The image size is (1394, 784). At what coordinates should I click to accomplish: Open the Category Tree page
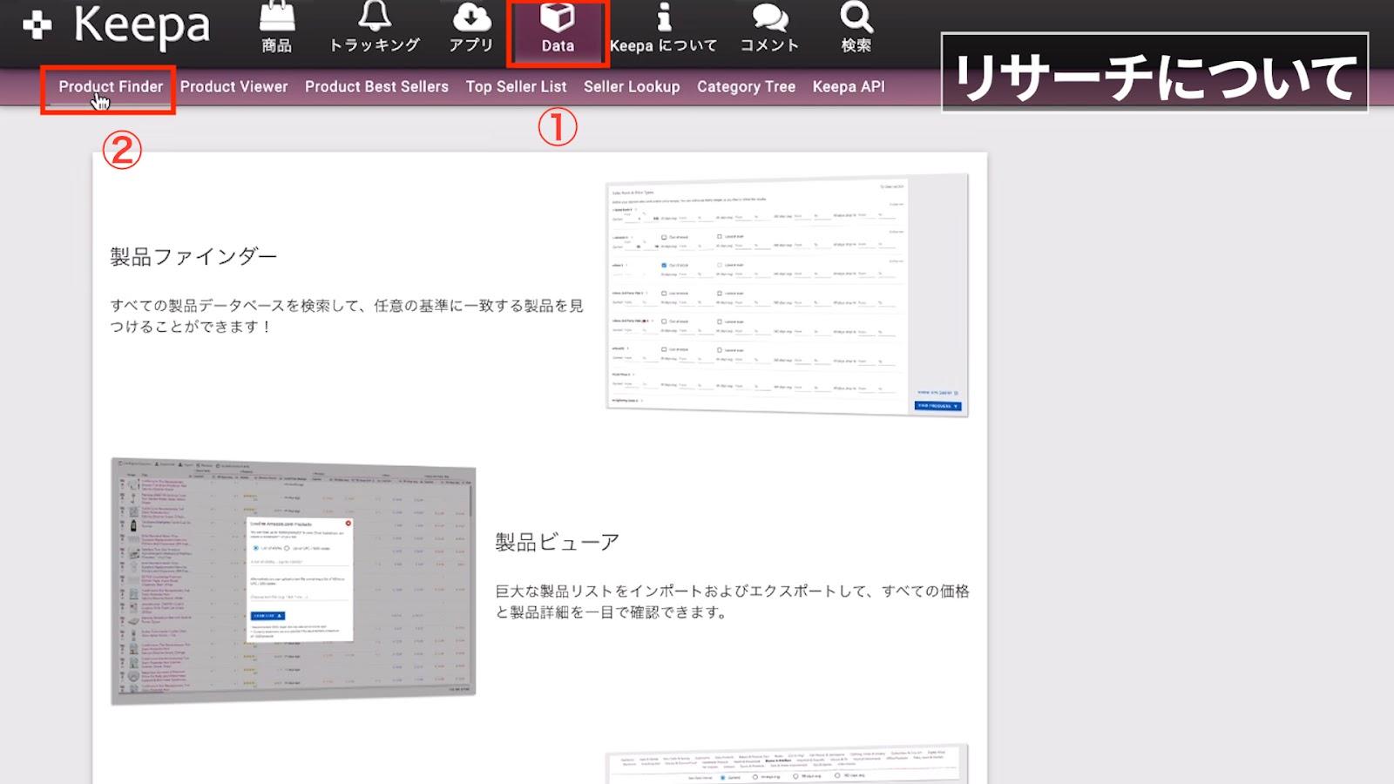(x=746, y=87)
